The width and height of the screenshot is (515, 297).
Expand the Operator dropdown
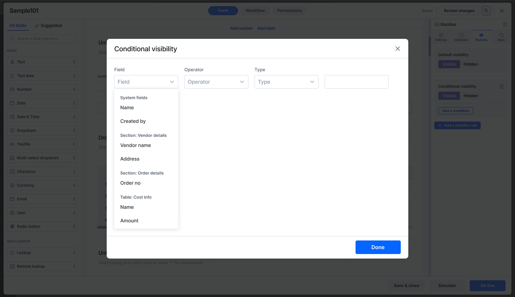tap(216, 82)
